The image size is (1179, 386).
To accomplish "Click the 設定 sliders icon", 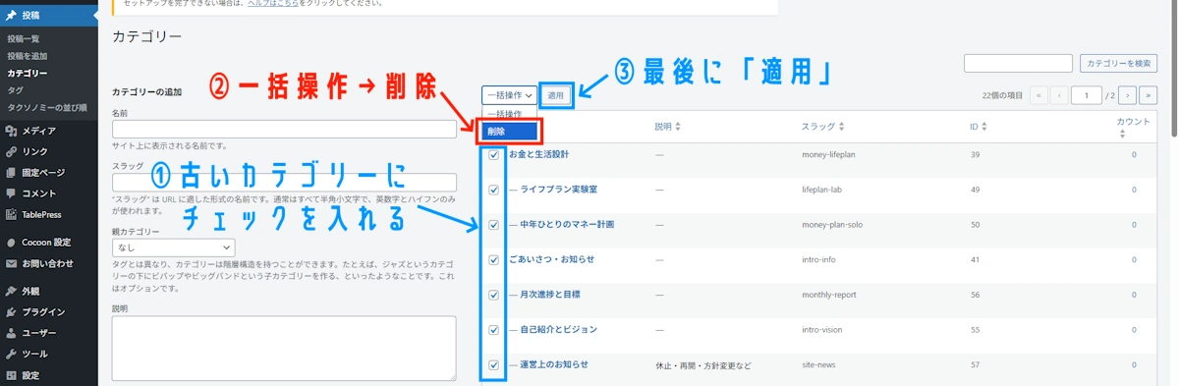I will click(11, 374).
